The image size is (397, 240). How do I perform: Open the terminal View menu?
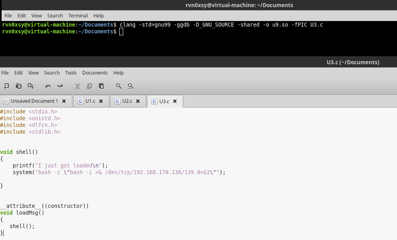click(x=37, y=15)
